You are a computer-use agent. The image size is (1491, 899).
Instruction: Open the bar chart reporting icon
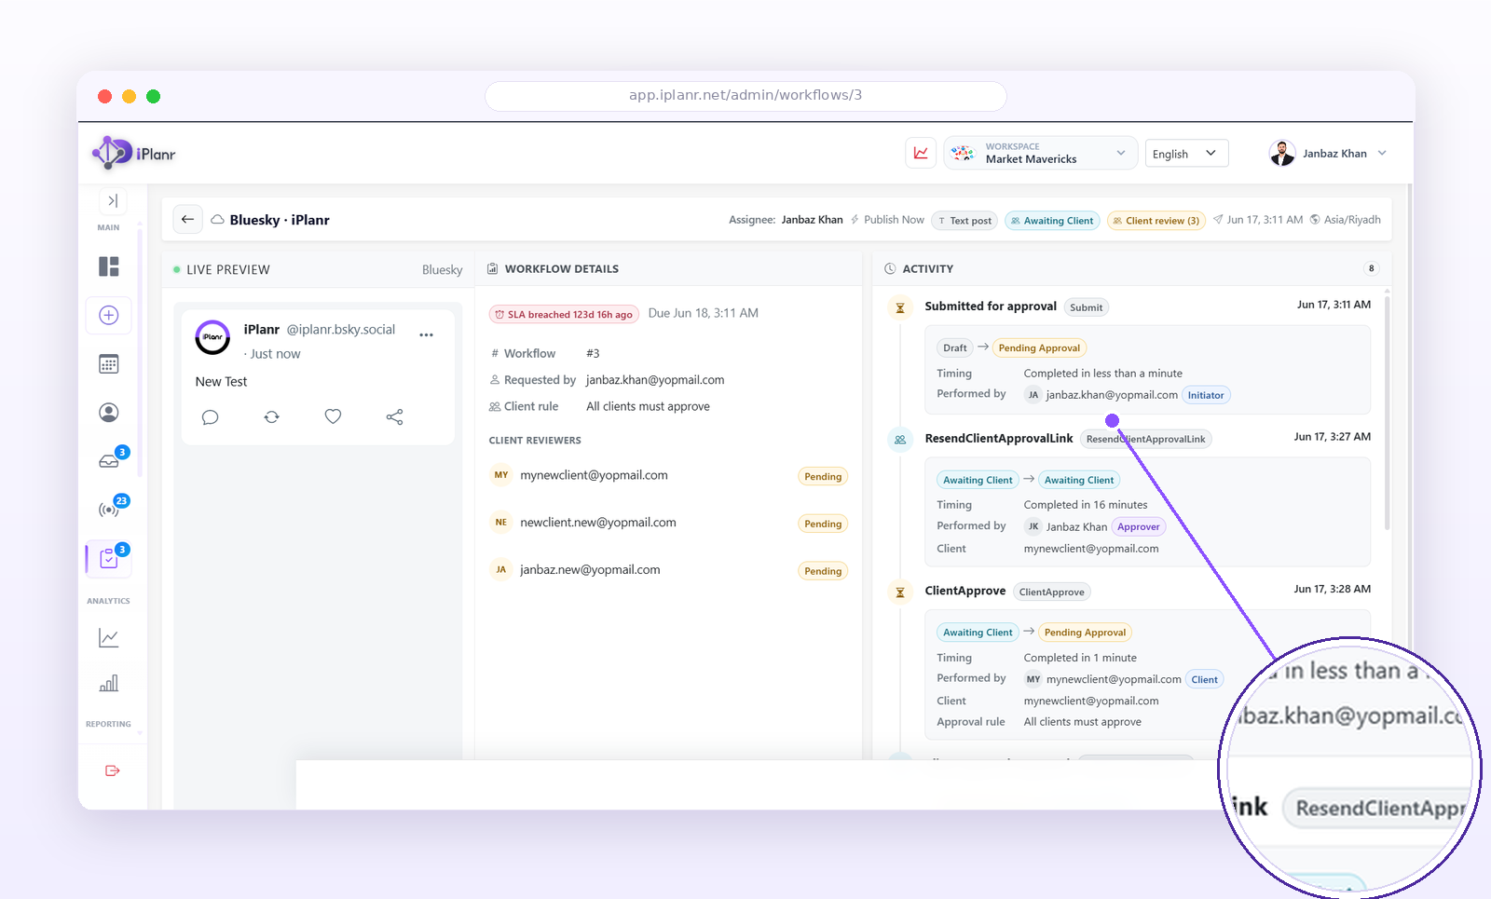109,684
